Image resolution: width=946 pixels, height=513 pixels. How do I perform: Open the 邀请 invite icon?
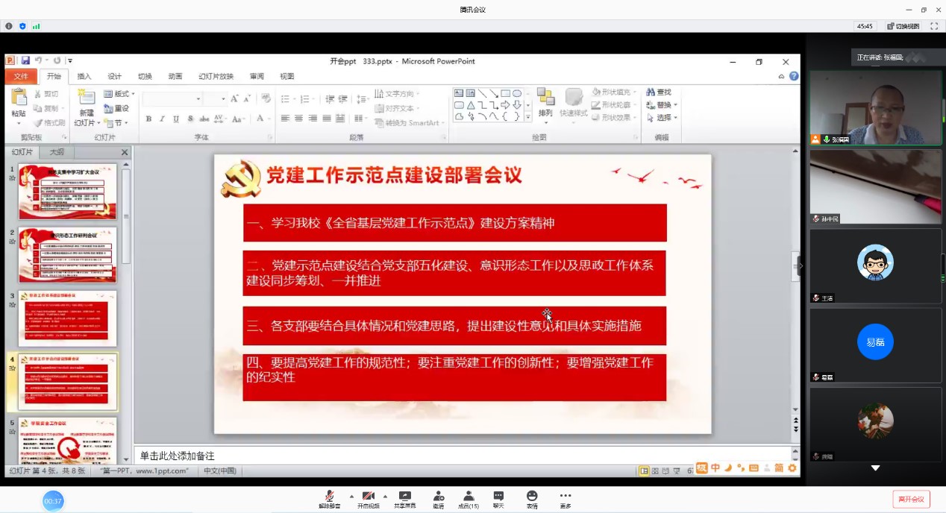click(439, 497)
